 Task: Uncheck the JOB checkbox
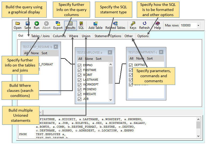[79, 99]
